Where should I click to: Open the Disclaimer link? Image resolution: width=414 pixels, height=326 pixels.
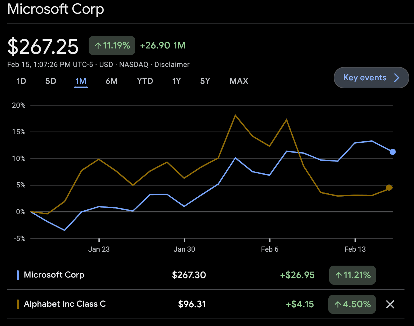(x=172, y=65)
